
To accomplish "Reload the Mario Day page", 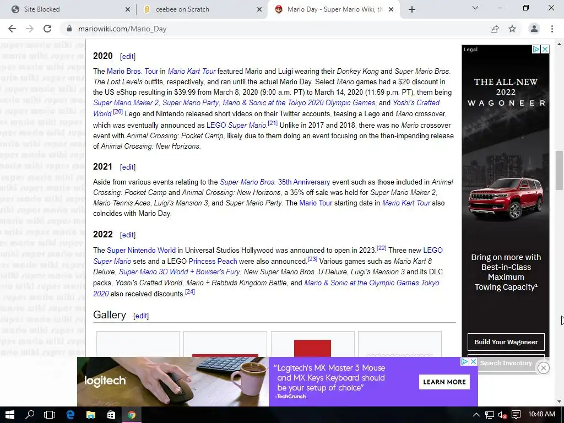I will click(x=47, y=29).
